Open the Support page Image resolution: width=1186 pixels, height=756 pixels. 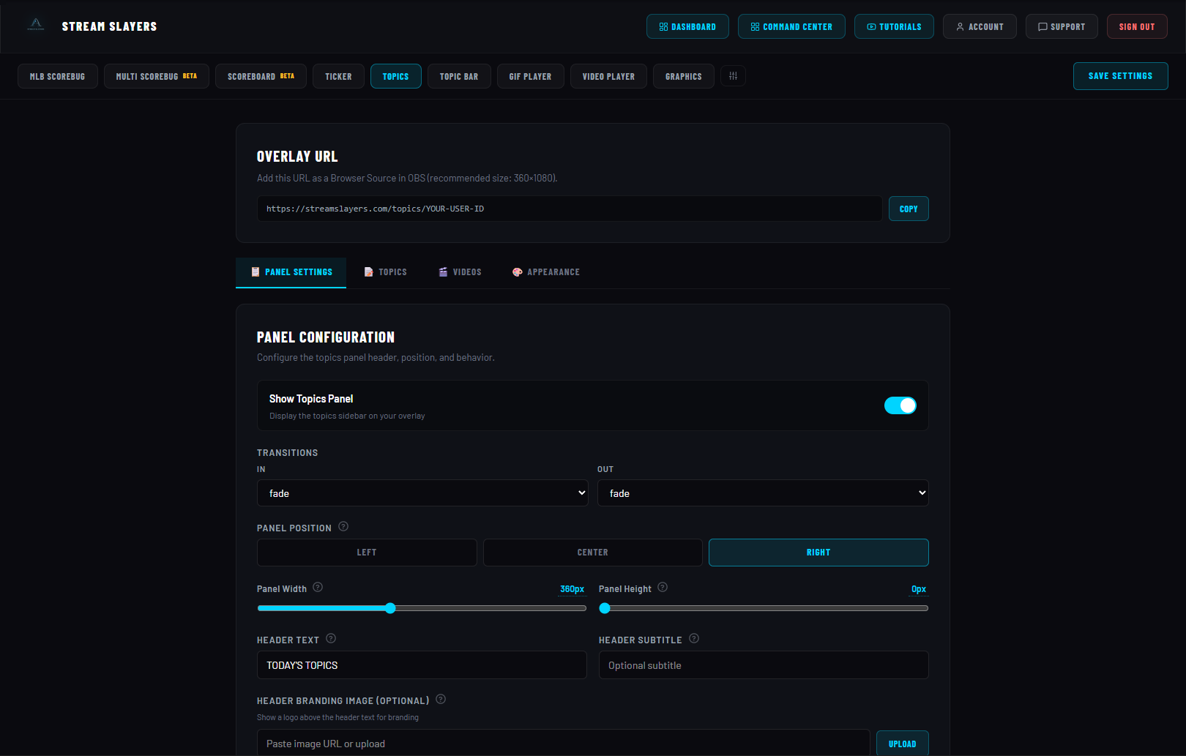tap(1062, 26)
